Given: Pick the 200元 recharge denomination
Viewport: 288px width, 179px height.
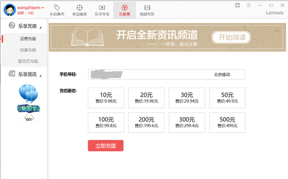Looking at the screenshot, I should pos(146,122).
